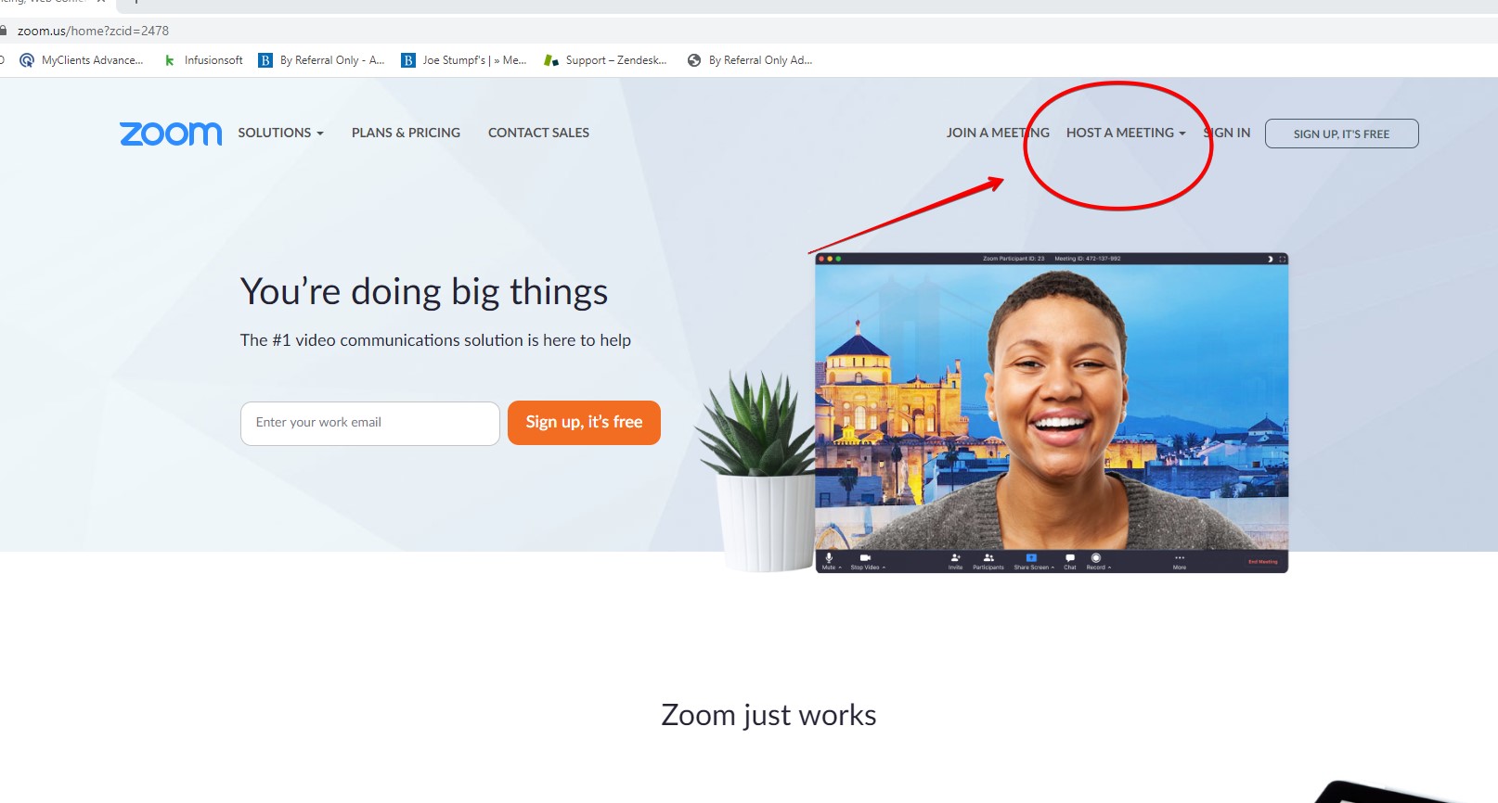
Task: Expand the Host a Meeting dropdown
Action: (1126, 133)
